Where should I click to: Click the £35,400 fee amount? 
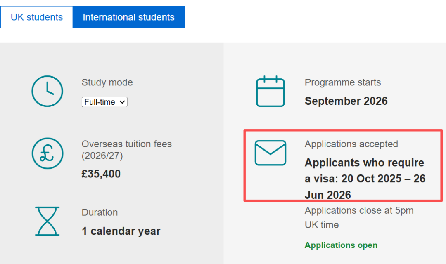[x=101, y=174]
